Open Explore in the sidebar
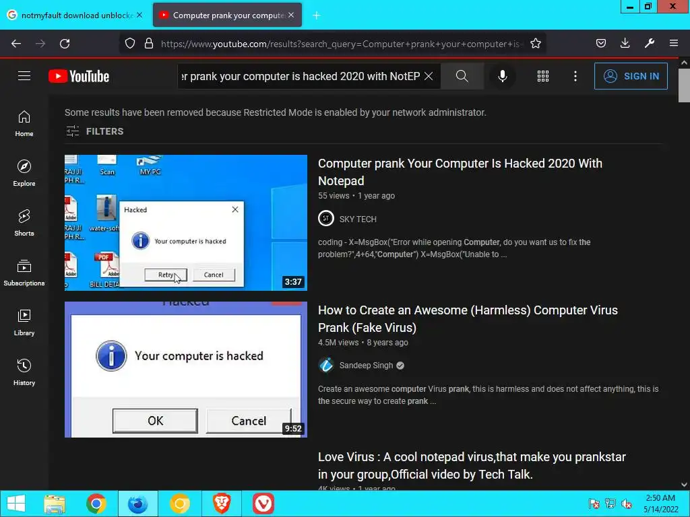This screenshot has height=517, width=690. tap(24, 173)
